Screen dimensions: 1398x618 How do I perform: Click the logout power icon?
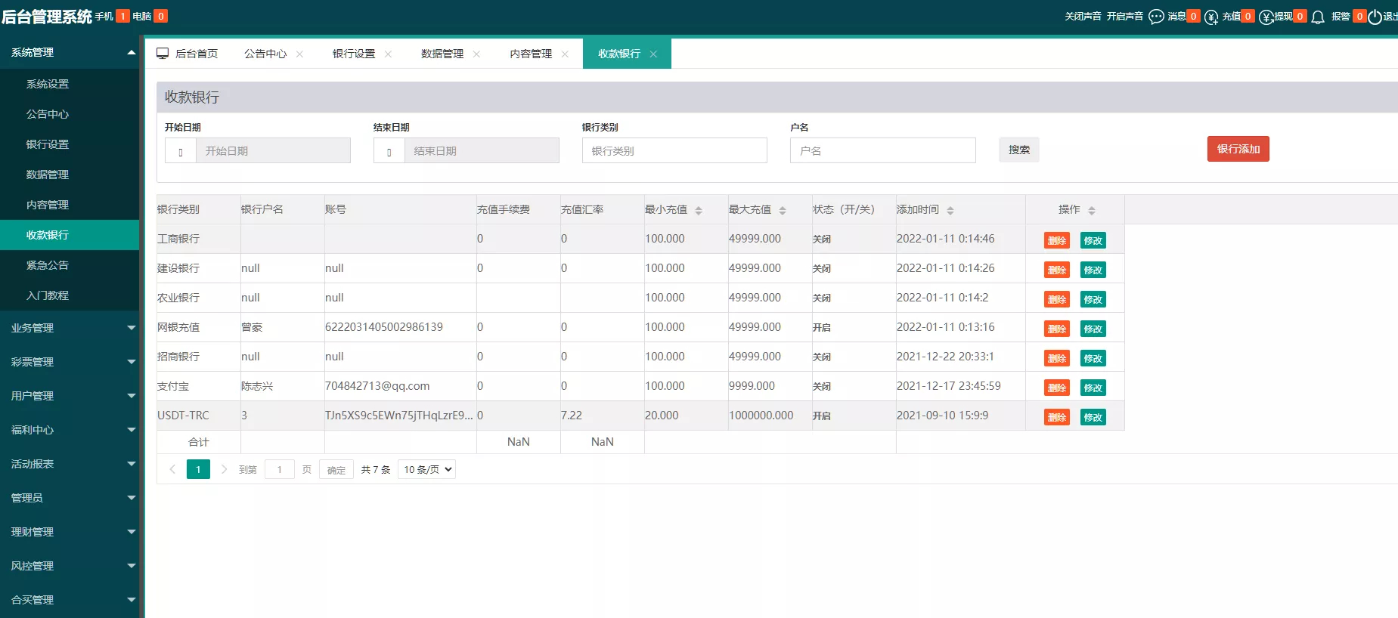tap(1375, 17)
